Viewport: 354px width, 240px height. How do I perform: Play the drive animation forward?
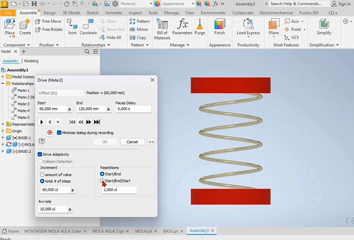pyautogui.click(x=42, y=122)
